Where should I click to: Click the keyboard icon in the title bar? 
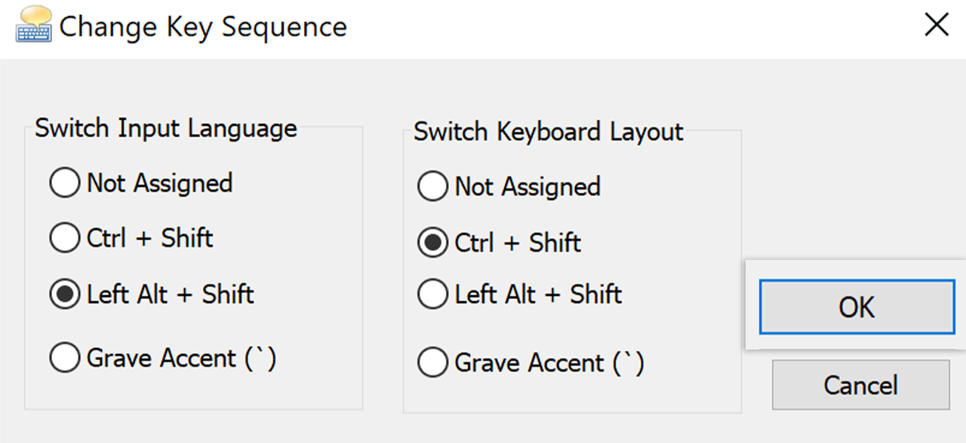point(33,26)
